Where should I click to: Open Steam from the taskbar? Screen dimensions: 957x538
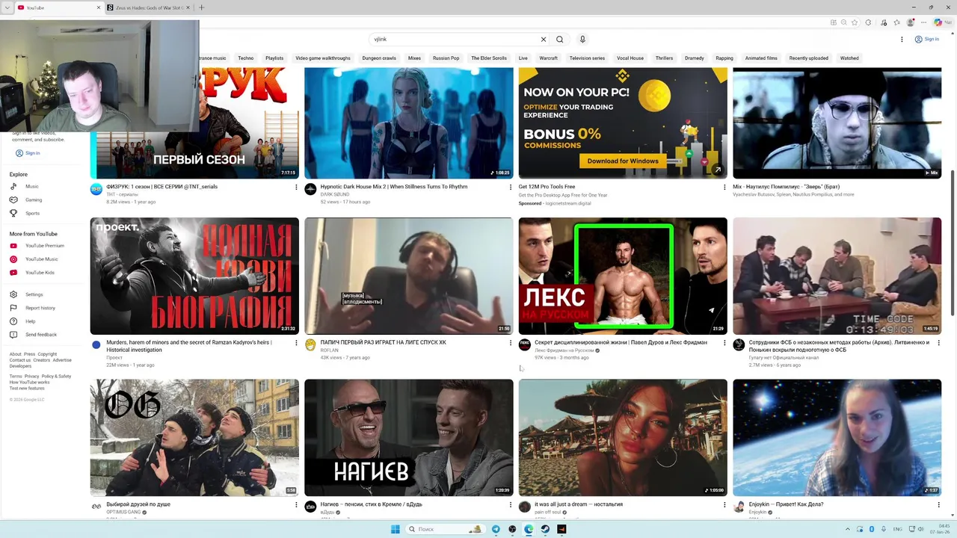pyautogui.click(x=545, y=529)
